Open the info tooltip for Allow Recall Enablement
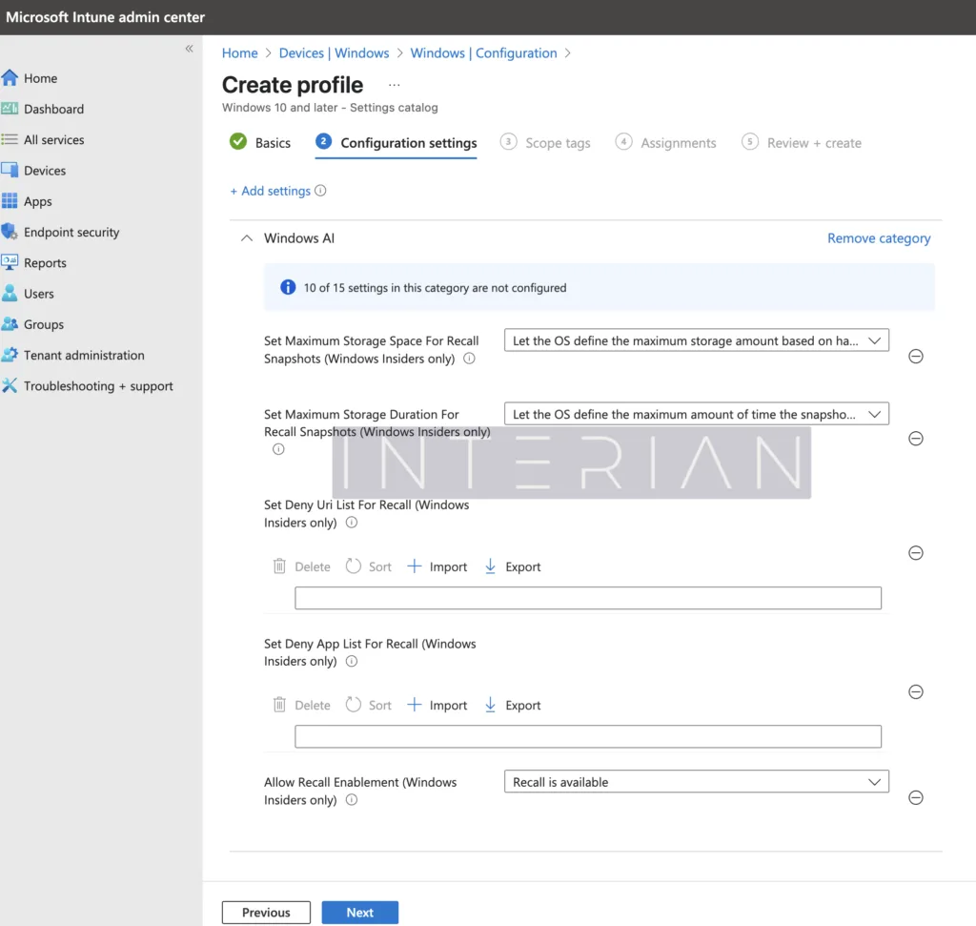Image resolution: width=976 pixels, height=926 pixels. [x=351, y=800]
